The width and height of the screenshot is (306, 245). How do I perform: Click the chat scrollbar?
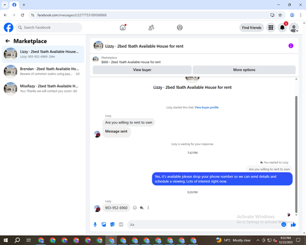(x=296, y=154)
